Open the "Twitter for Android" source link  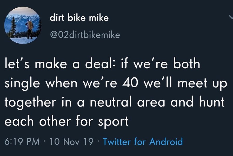tap(143, 142)
